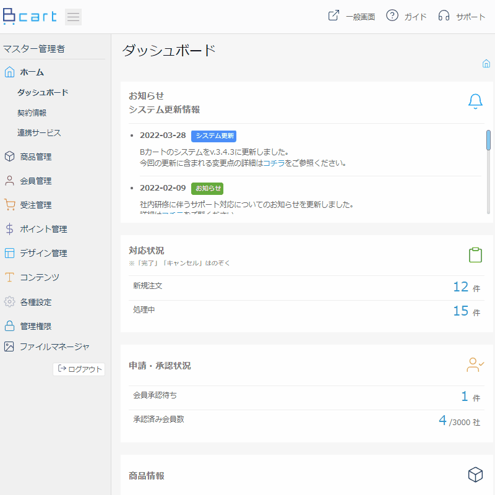Click the Bcart logo
This screenshot has width=495, height=495.
pyautogui.click(x=30, y=17)
